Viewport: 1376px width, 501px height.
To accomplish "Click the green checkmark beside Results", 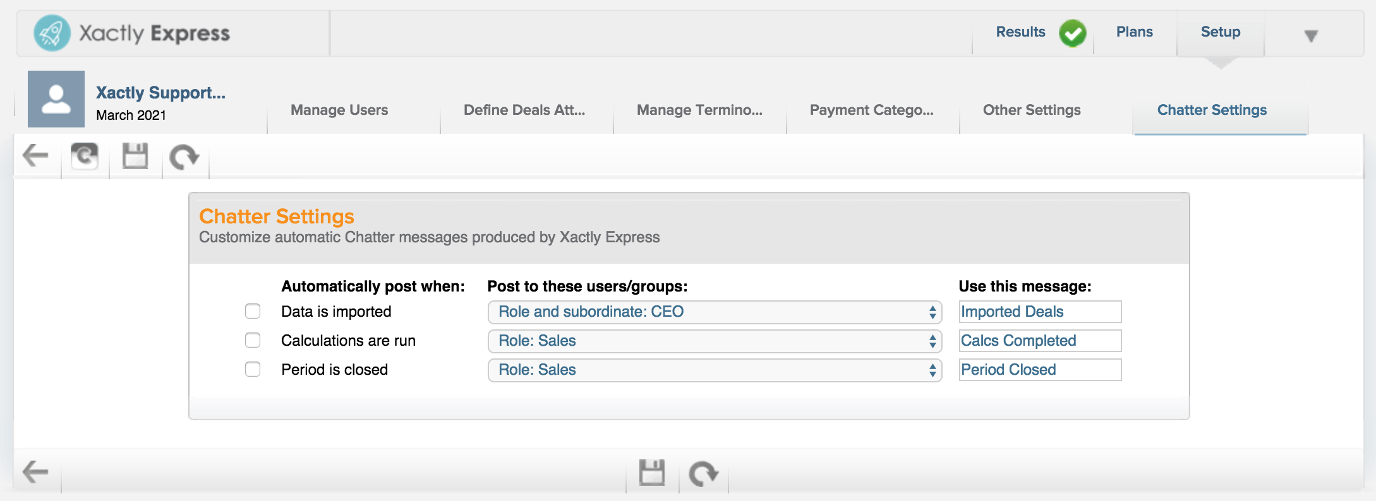I will [x=1073, y=33].
